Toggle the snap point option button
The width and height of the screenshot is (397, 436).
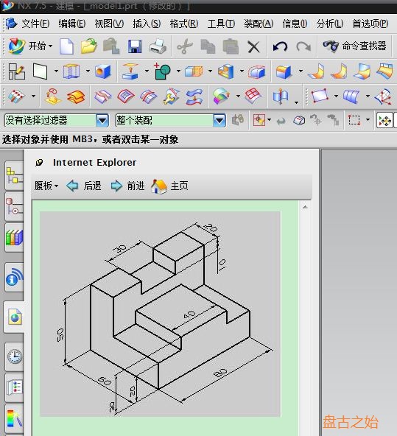pos(384,121)
